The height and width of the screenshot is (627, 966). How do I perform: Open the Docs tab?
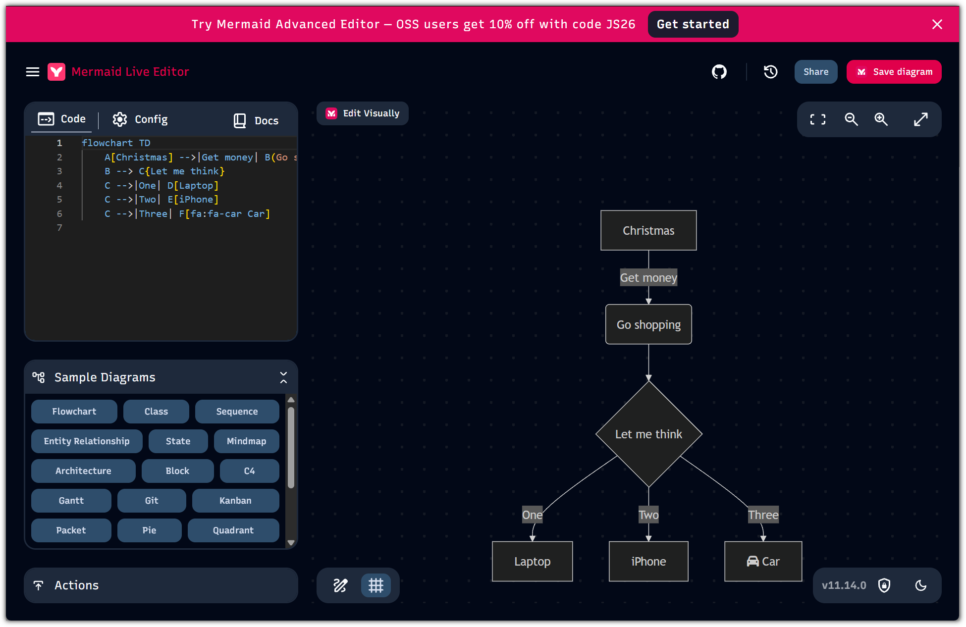[x=256, y=120]
